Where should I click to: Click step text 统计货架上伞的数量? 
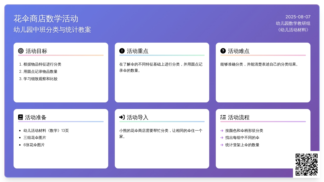pos(242,145)
